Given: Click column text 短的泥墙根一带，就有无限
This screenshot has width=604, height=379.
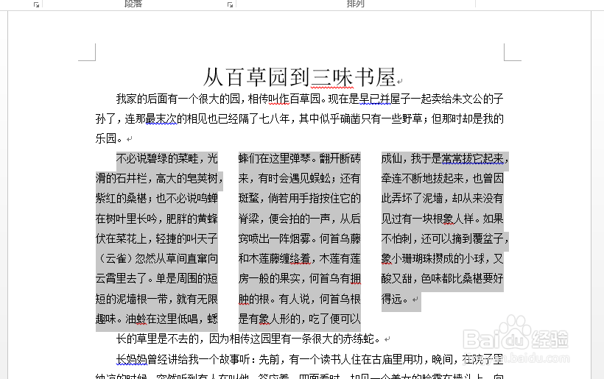Looking at the screenshot, I should pyautogui.click(x=156, y=299).
